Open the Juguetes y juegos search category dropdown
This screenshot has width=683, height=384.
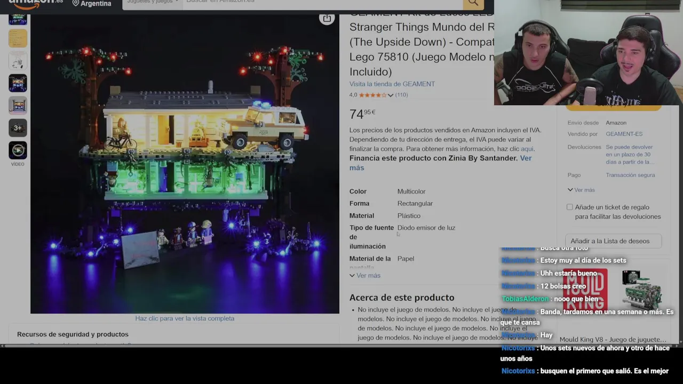click(x=153, y=2)
